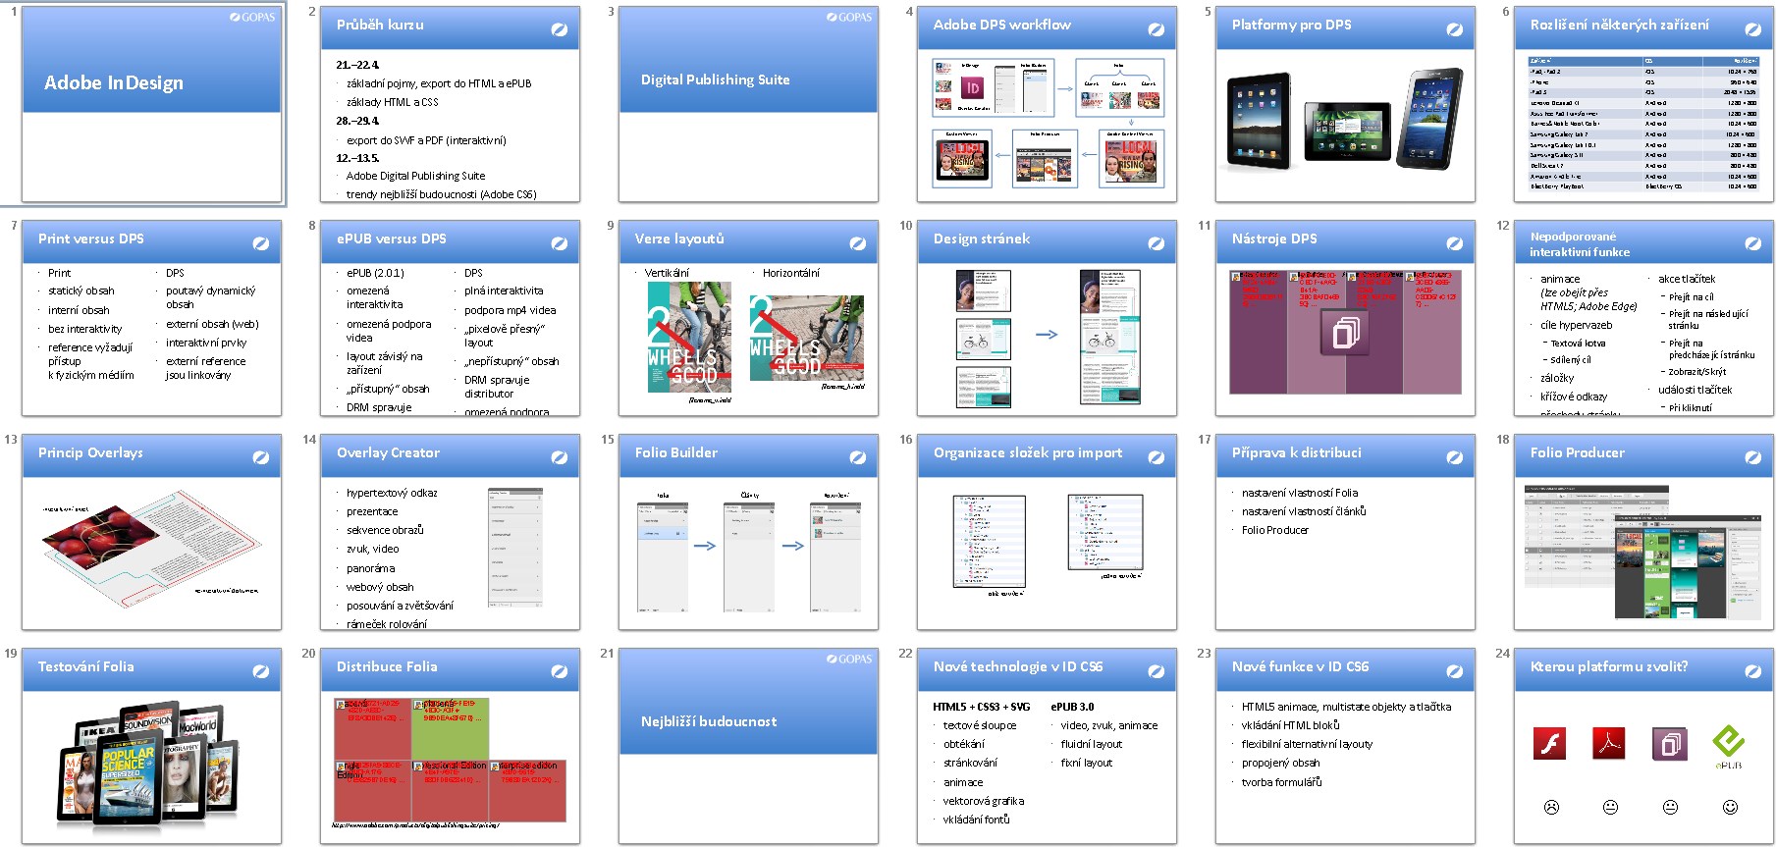The height and width of the screenshot is (847, 1776).
Task: Click "tvorba formulářů" bullet
Action: tap(1281, 782)
